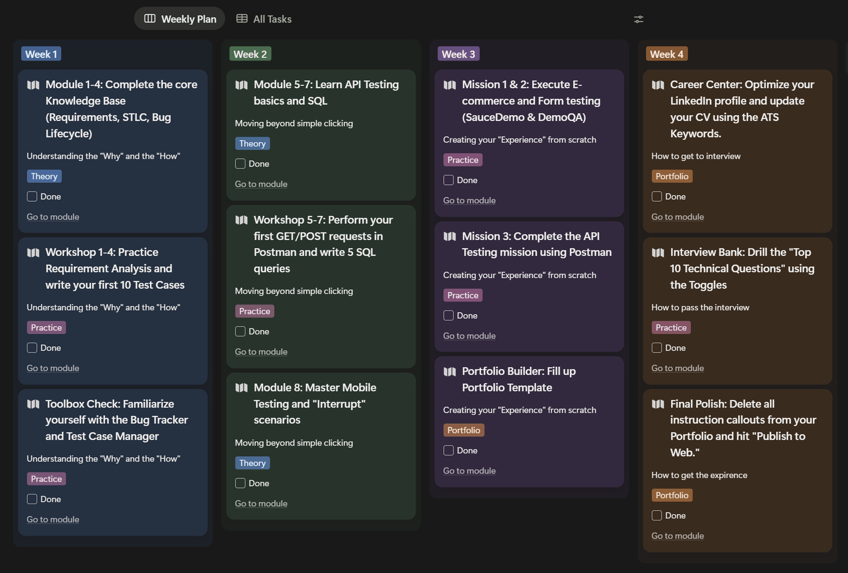The image size is (848, 573).
Task: Click the Week 3 group label
Action: (458, 54)
